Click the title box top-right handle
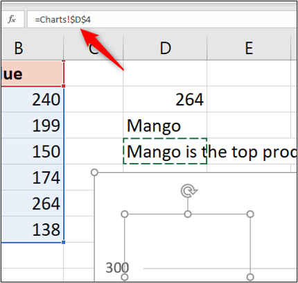This screenshot has height=283, width=298. tap(250, 214)
